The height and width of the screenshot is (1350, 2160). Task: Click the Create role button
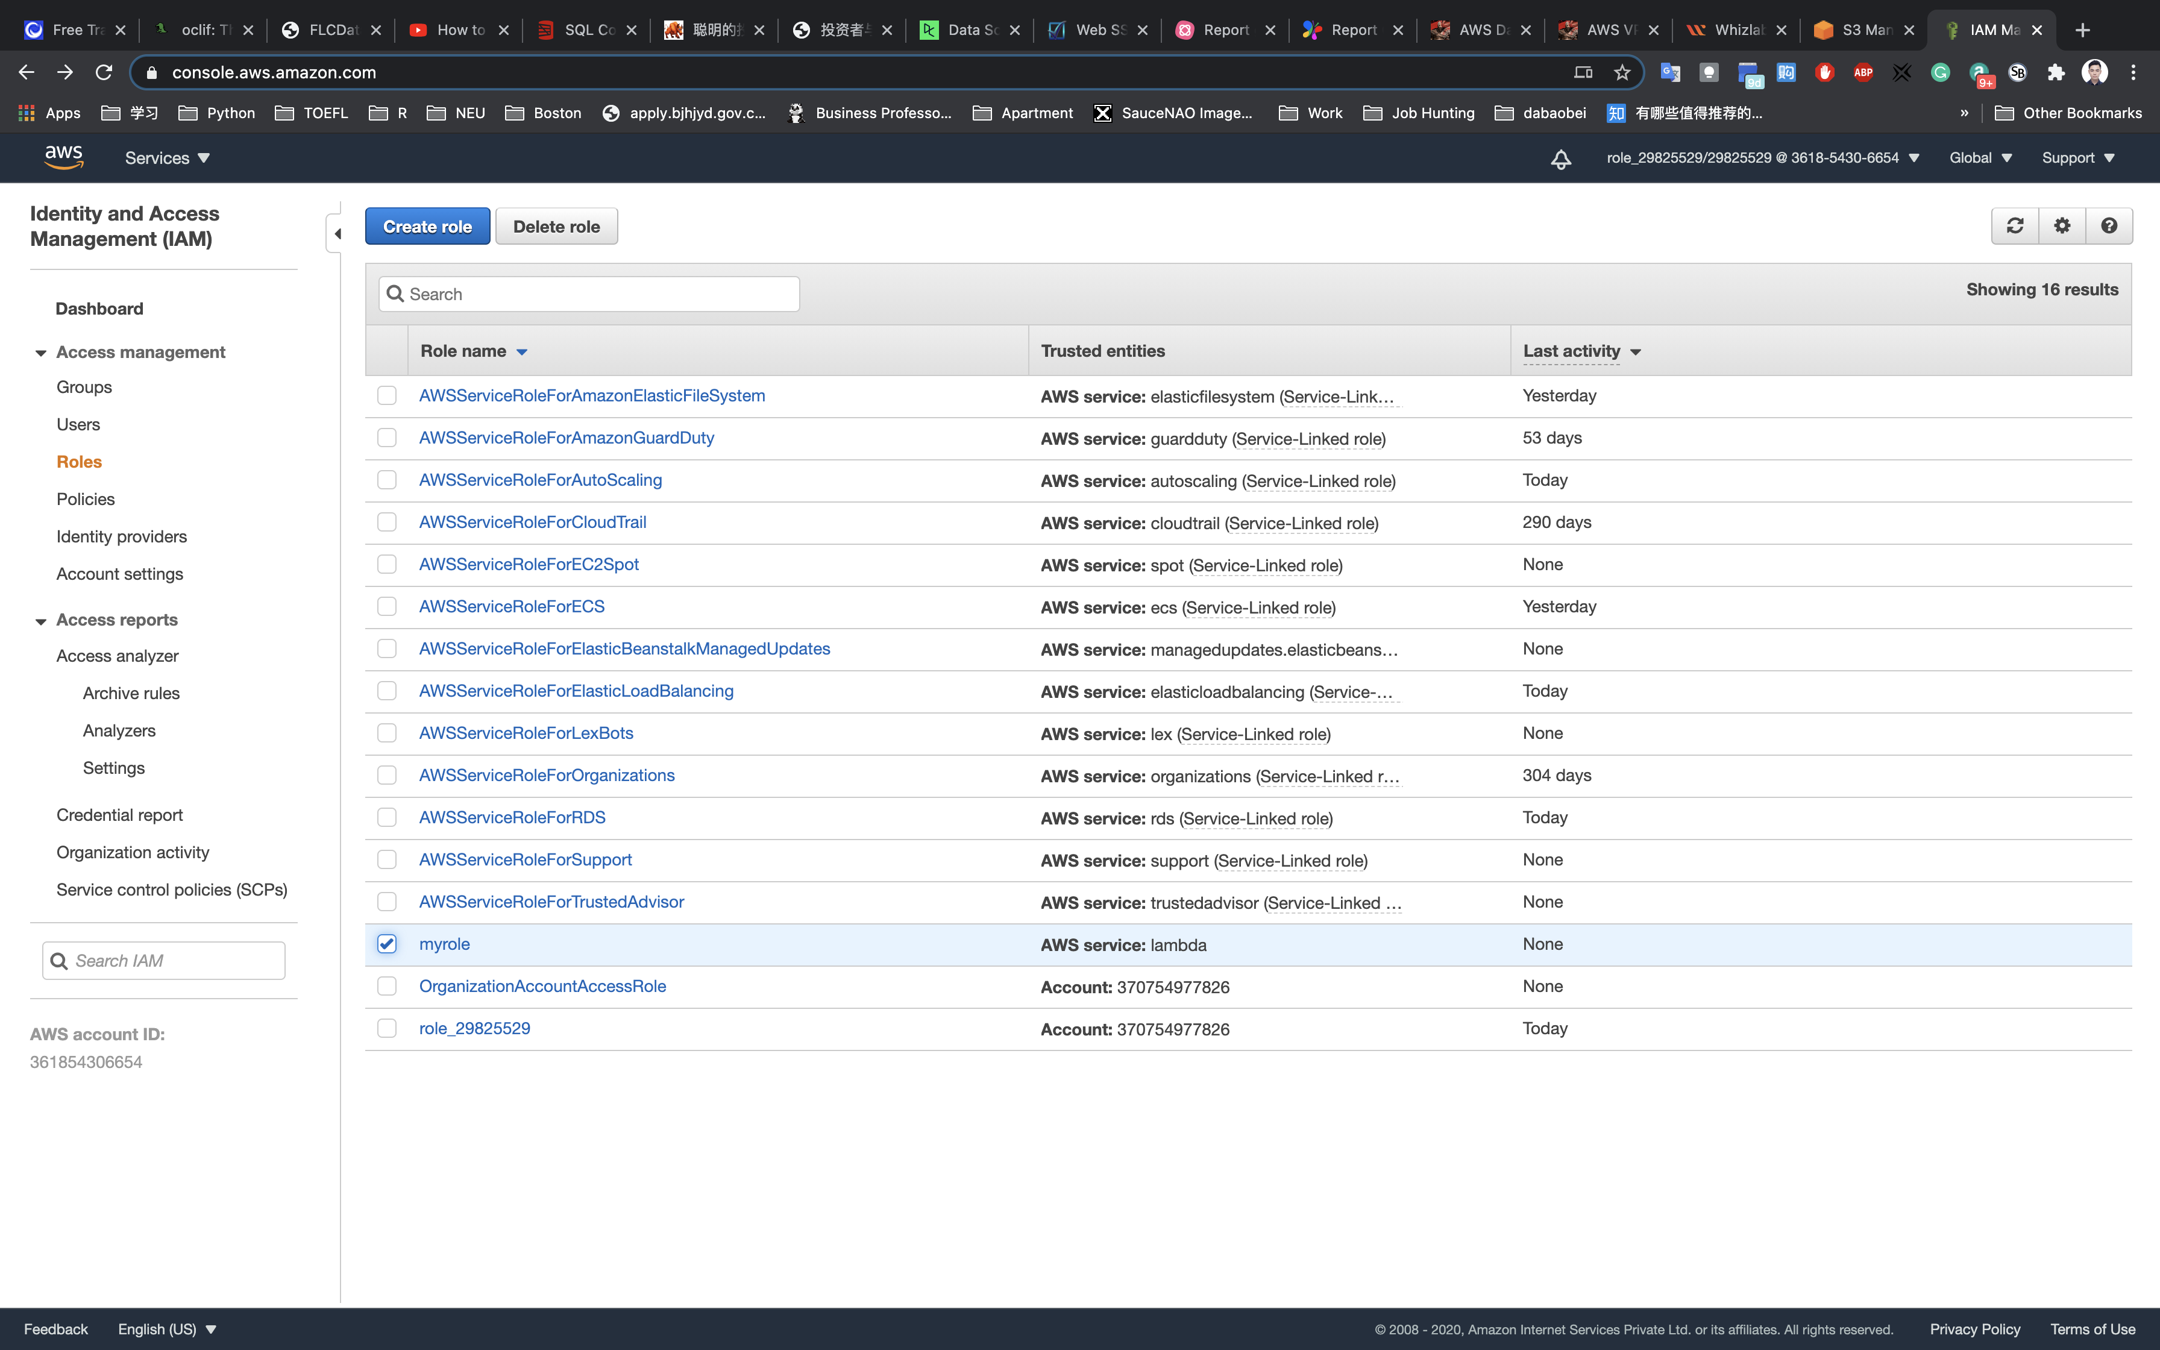click(x=427, y=227)
